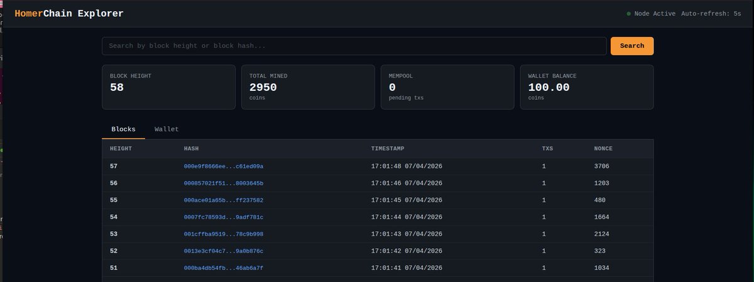Click timestamp 17:01:45 07/04/2026
This screenshot has height=282, width=754.
tap(407, 200)
